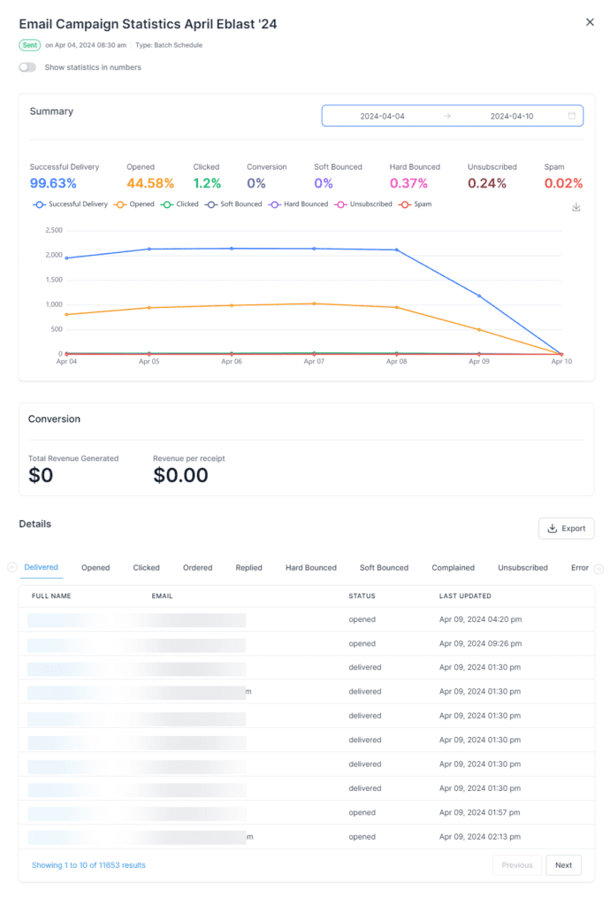The height and width of the screenshot is (906, 610).
Task: Switch to the Opened tab
Action: coord(95,567)
